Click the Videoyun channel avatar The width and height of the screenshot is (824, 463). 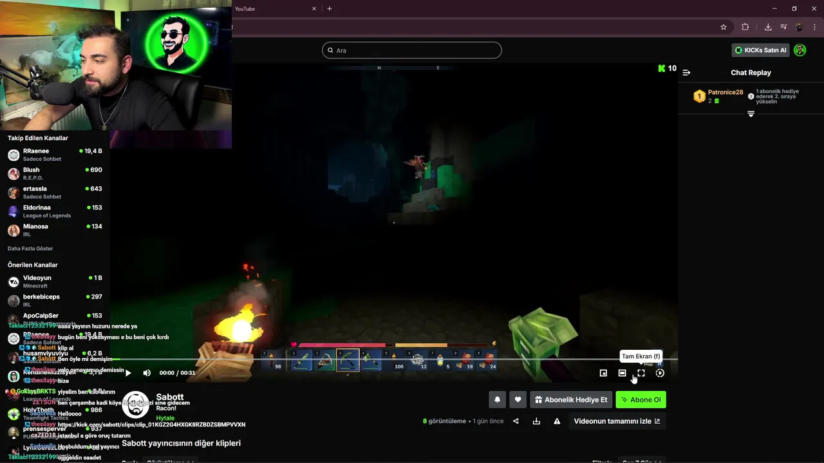pyautogui.click(x=14, y=282)
